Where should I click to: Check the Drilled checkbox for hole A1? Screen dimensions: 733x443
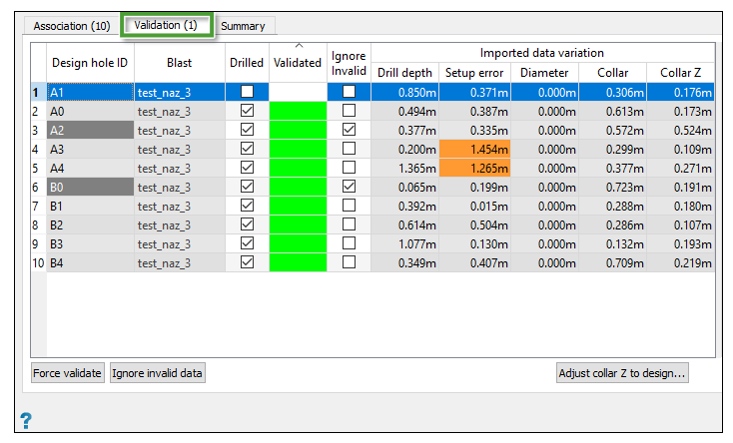[x=247, y=92]
